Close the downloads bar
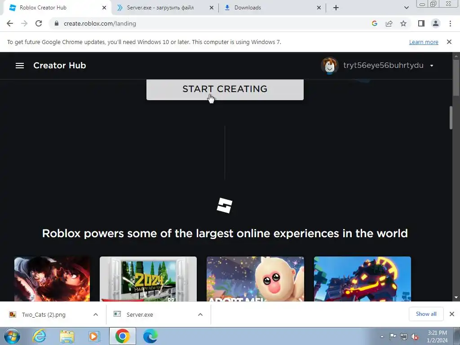The image size is (460, 345). coord(452,314)
